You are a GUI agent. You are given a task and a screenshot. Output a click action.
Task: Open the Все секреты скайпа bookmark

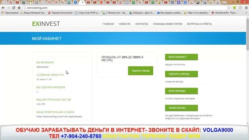(169, 13)
